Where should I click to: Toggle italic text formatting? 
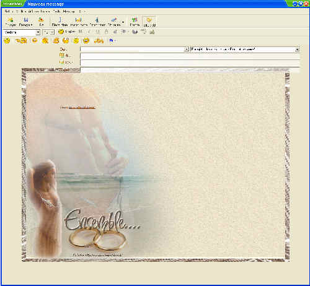(89, 32)
